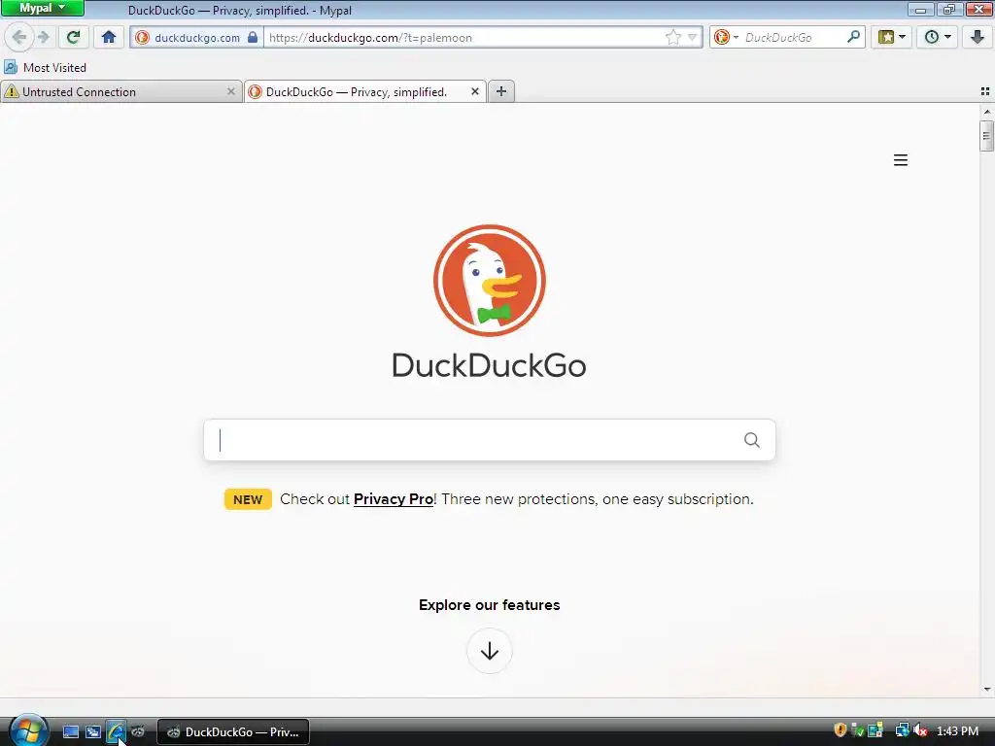Open the Bookmarks menu toolbar button

(892, 38)
